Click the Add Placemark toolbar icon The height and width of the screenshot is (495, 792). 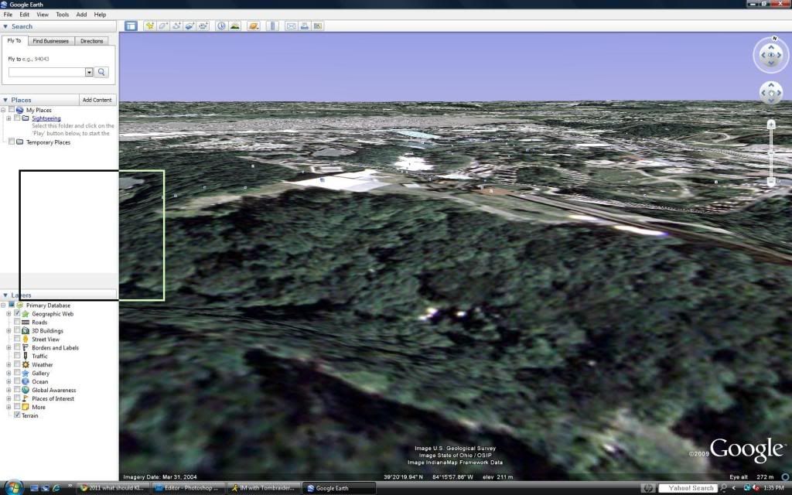tap(149, 26)
